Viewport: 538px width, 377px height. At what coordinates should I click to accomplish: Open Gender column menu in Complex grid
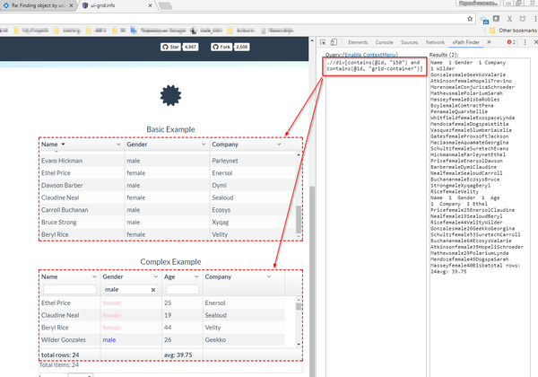(155, 276)
